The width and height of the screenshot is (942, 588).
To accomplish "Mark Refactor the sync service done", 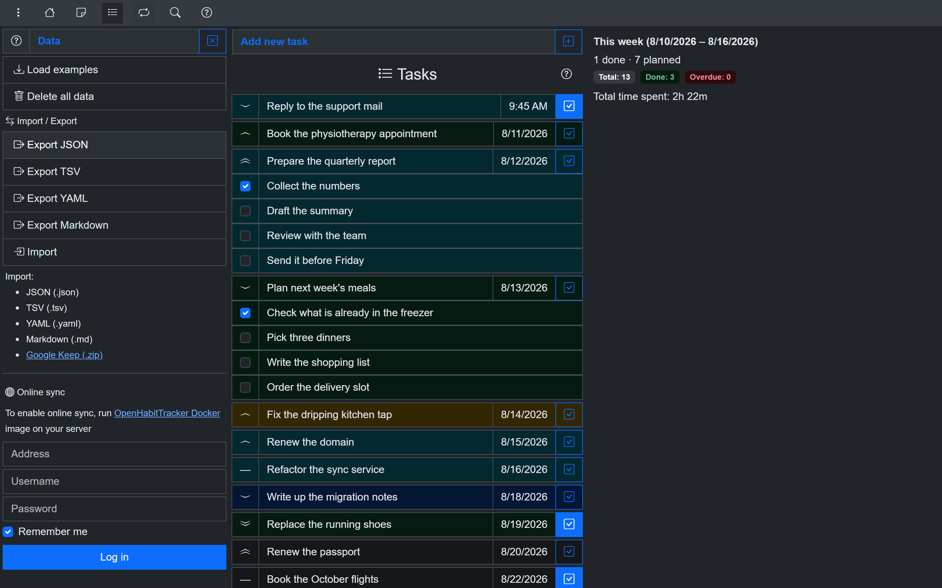I will click(569, 469).
